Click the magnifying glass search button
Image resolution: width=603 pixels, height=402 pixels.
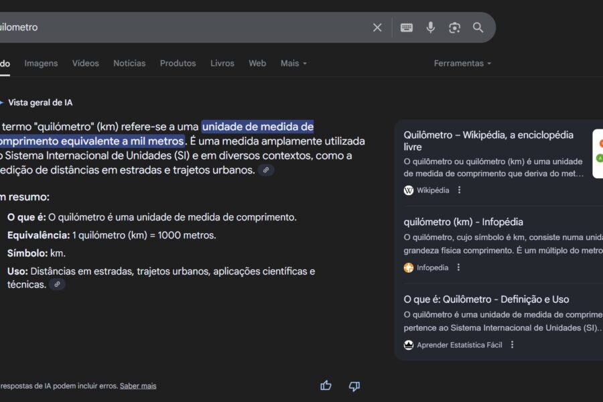[x=478, y=27]
